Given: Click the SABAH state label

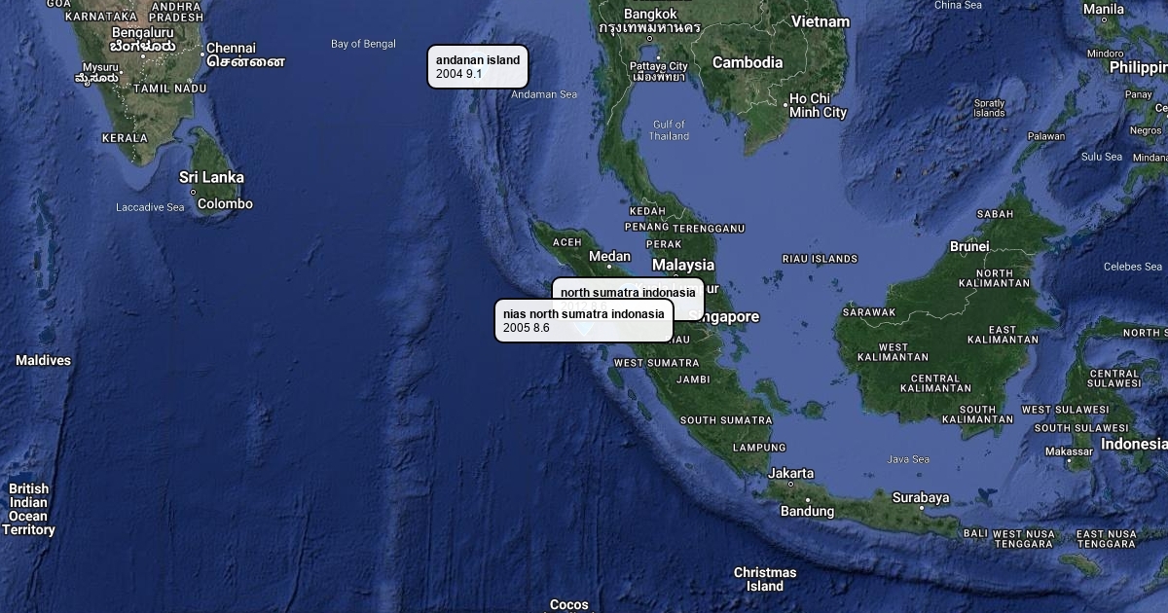Looking at the screenshot, I should point(995,214).
